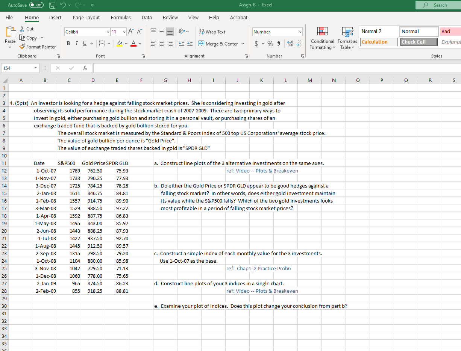Increase font size with larger A
The width and height of the screenshot is (461, 351).
pyautogui.click(x=132, y=32)
